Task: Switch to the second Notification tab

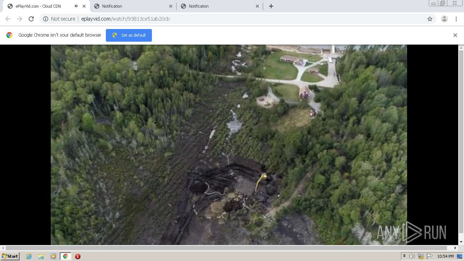Action: [220, 6]
